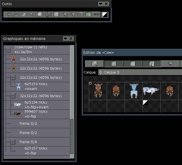Click the scrollbar up button in memory list
Image resolution: width=182 pixels, height=165 pixels.
tap(72, 47)
